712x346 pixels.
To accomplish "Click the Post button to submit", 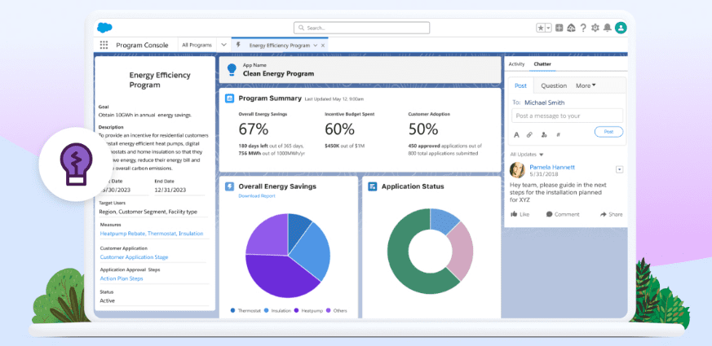I will [x=608, y=131].
